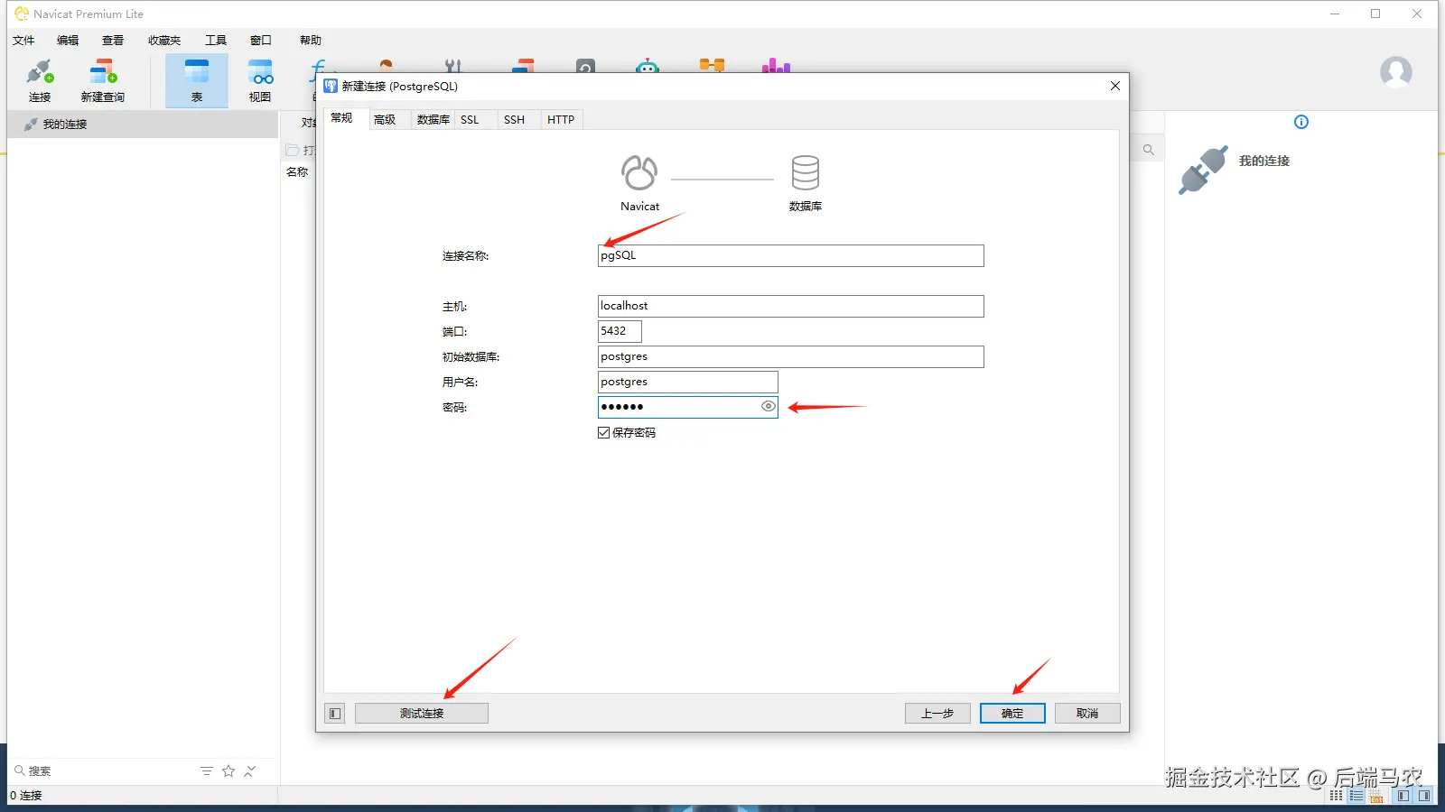Open the 窗口 menu
Image resolution: width=1445 pixels, height=812 pixels.
coord(261,41)
